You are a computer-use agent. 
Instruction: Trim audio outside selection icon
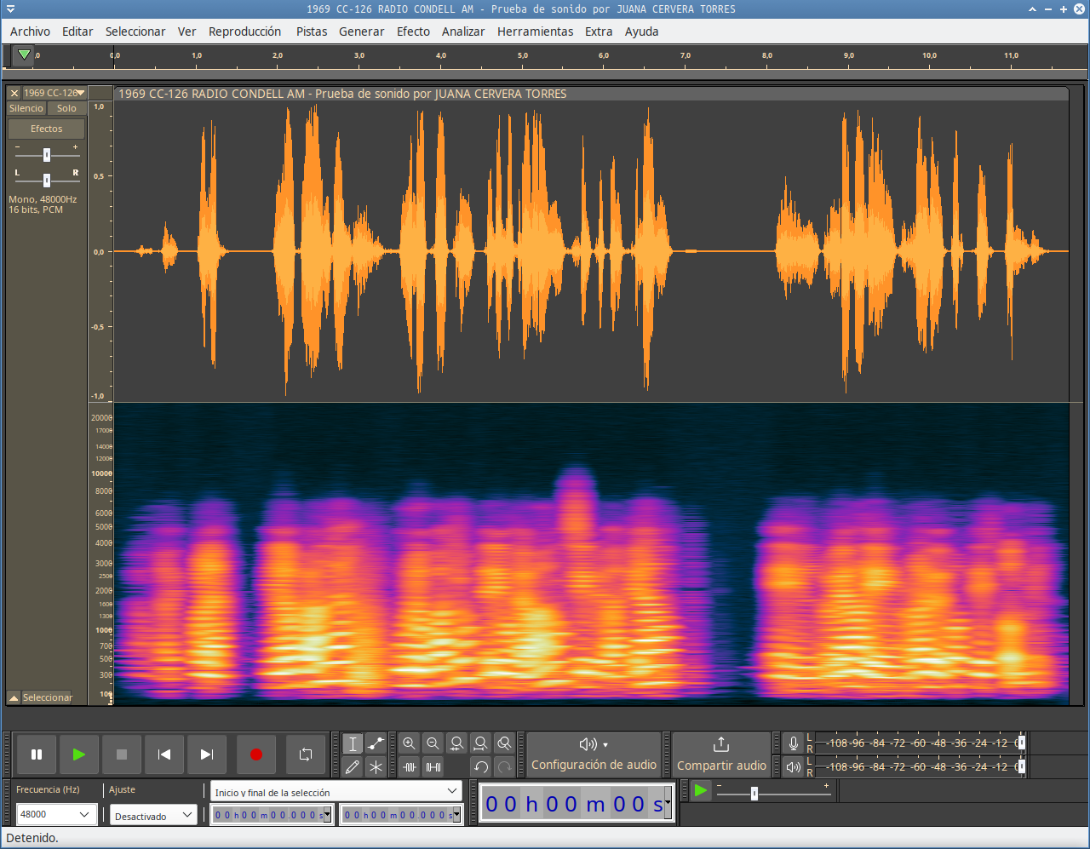[x=410, y=766]
